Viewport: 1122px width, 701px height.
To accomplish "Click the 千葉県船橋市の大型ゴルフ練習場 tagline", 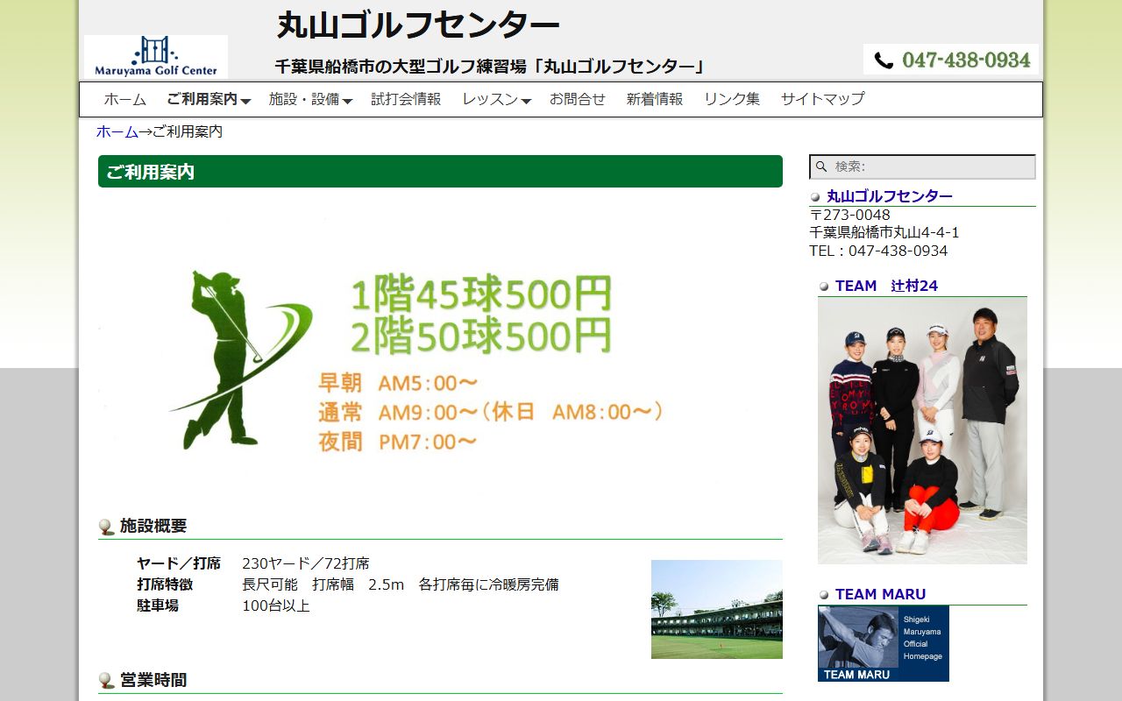I will (x=490, y=67).
